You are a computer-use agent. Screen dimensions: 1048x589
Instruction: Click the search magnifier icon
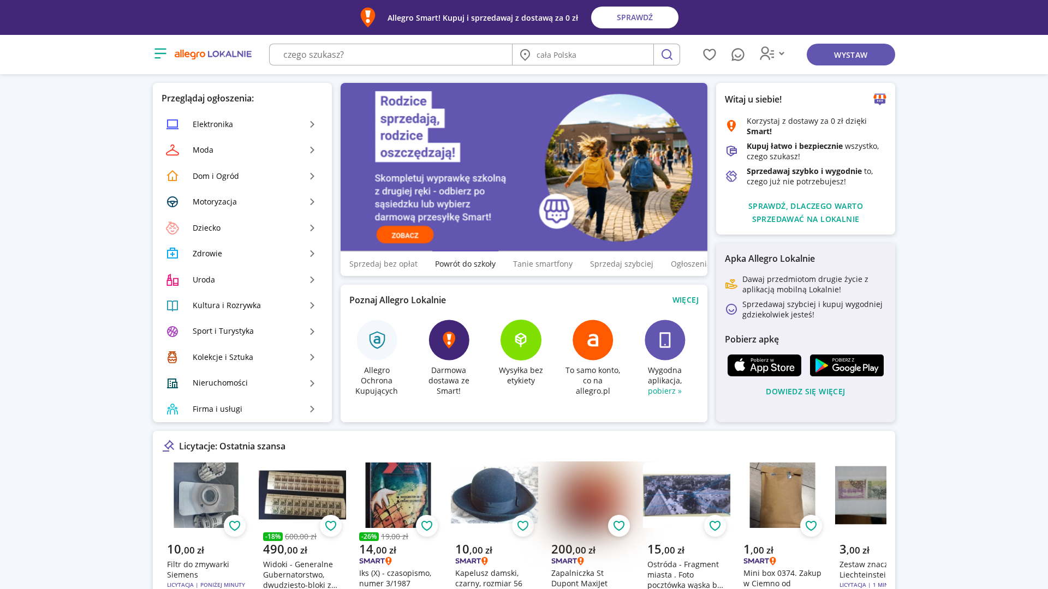click(x=666, y=55)
